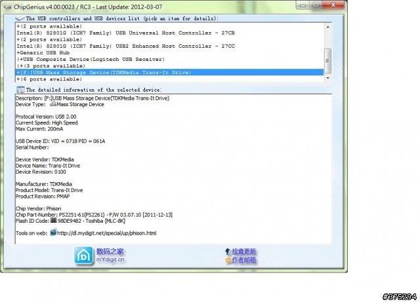420x302 pixels.
Task: Open the 作者邮箱 author email link
Action: [243, 260]
